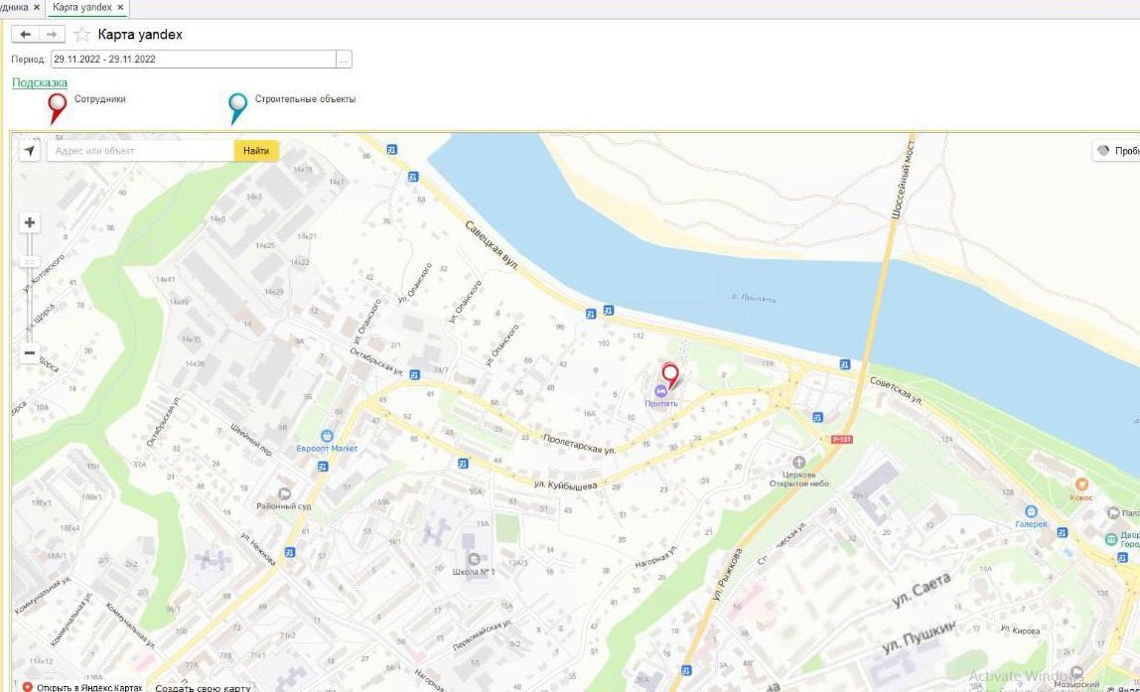Click the Савецкая вул. street label

[x=492, y=246]
